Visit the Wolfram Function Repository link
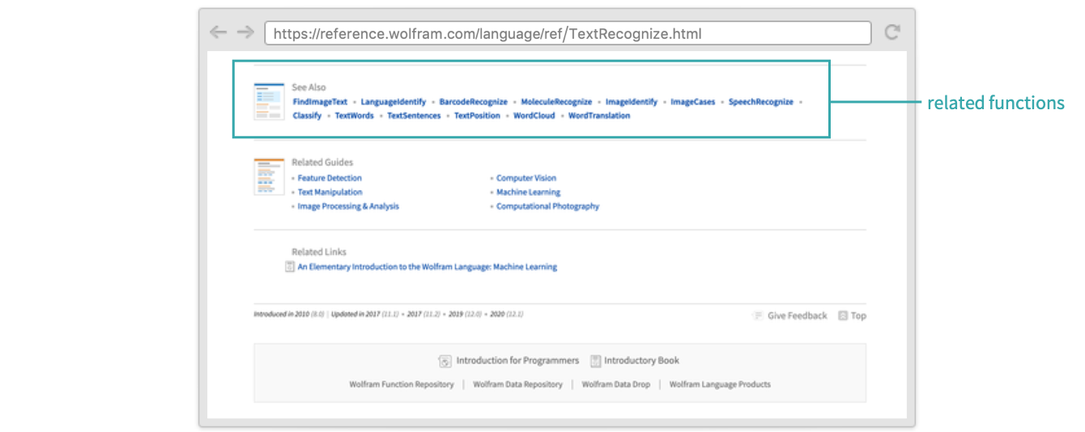This screenshot has width=1085, height=432. pos(402,384)
